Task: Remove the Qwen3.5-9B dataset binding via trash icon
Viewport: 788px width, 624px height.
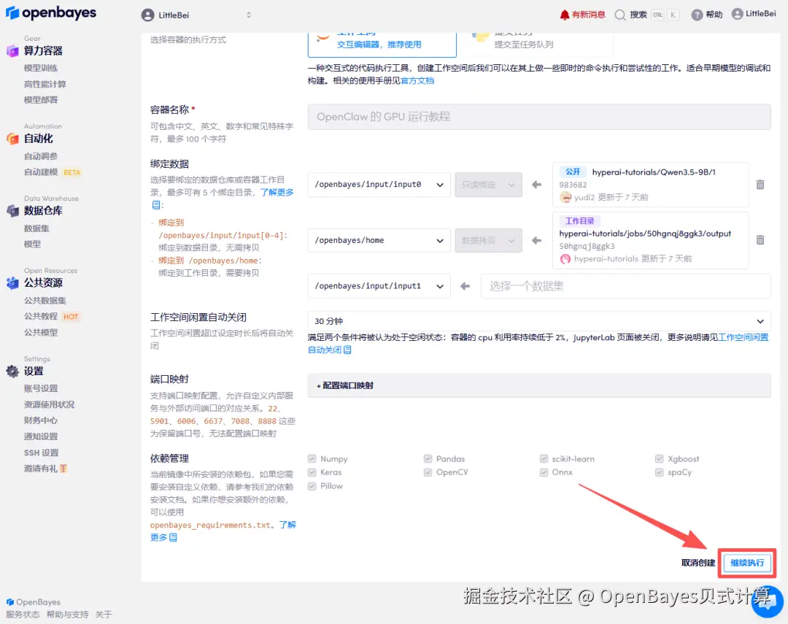Action: [x=760, y=185]
